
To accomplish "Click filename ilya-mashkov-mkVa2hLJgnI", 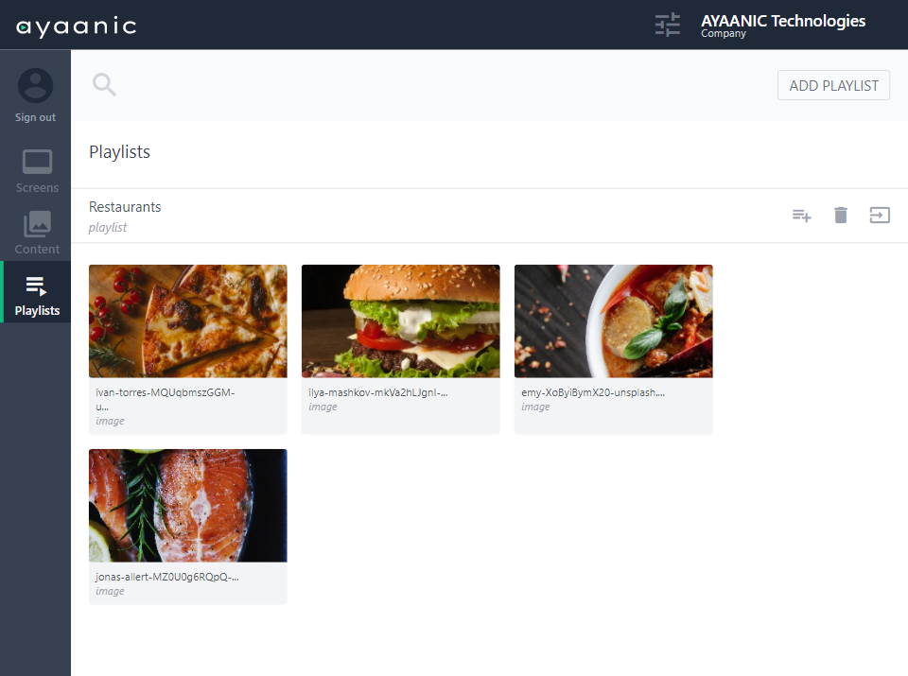I will [378, 392].
